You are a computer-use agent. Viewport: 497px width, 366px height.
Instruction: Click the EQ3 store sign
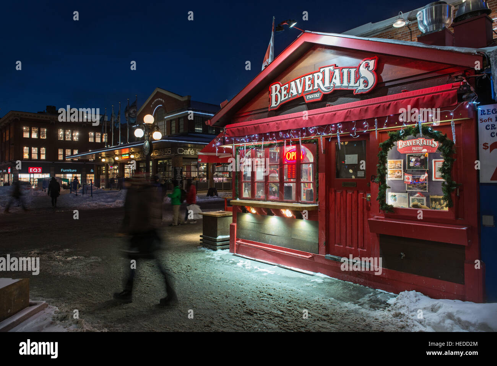click(x=35, y=170)
